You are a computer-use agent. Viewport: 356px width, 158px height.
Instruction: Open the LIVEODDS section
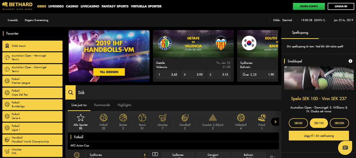coord(56,6)
